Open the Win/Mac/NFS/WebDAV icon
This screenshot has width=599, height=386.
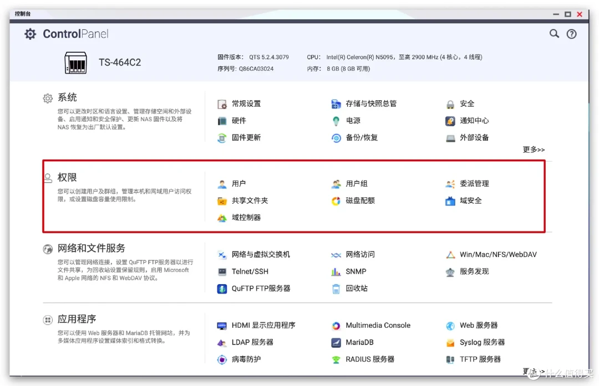coord(450,255)
